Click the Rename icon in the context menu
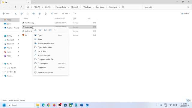This screenshot has width=192, height=108. 45,30
